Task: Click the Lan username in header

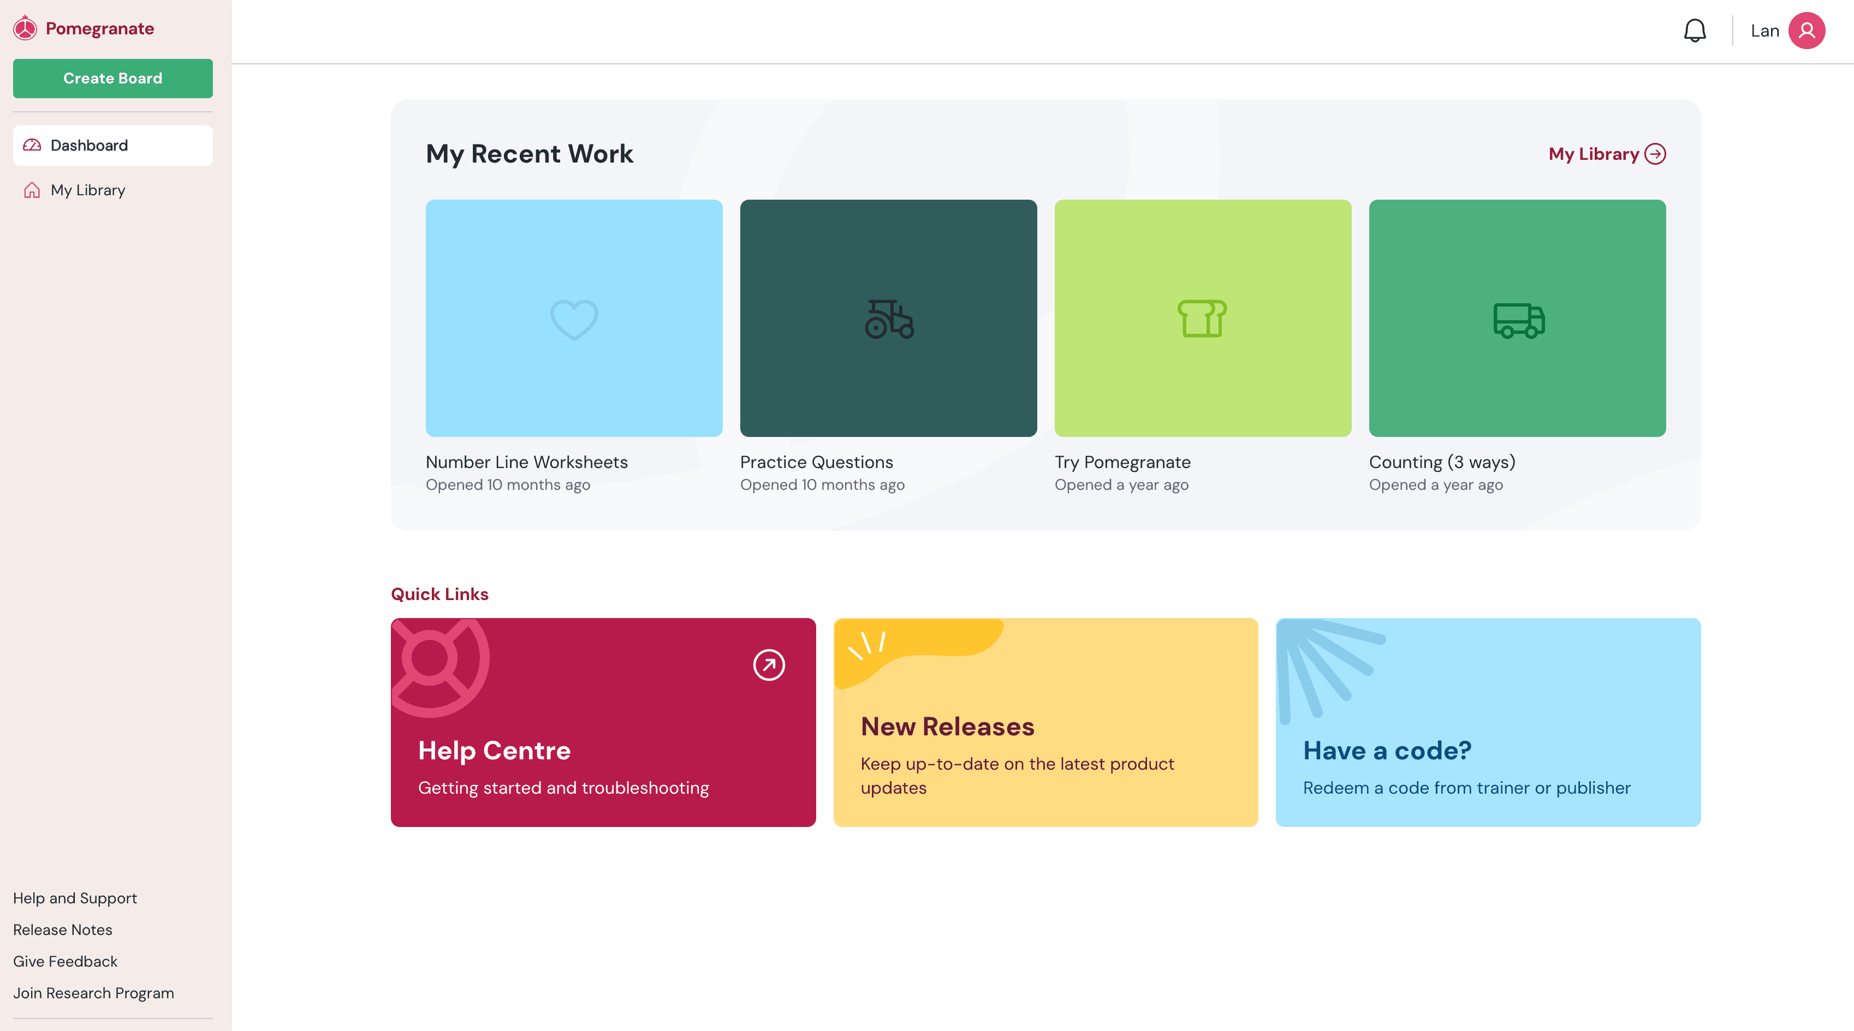Action: point(1764,31)
